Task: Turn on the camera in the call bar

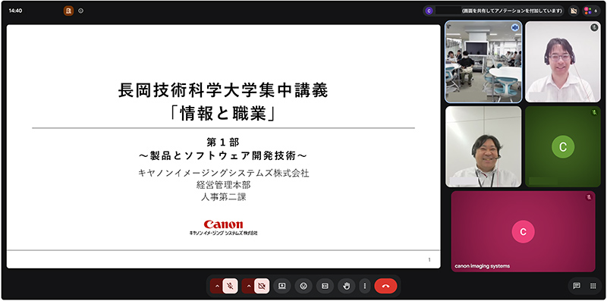Action: pyautogui.click(x=262, y=287)
